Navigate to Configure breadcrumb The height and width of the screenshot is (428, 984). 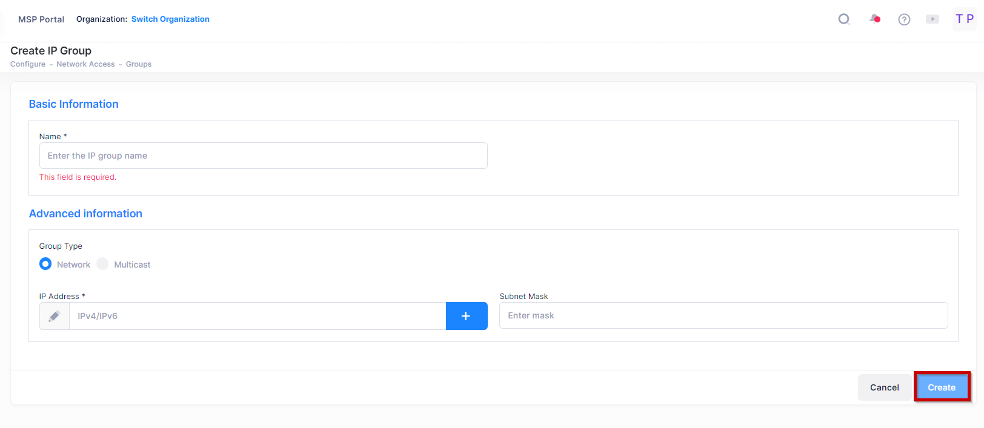[28, 64]
